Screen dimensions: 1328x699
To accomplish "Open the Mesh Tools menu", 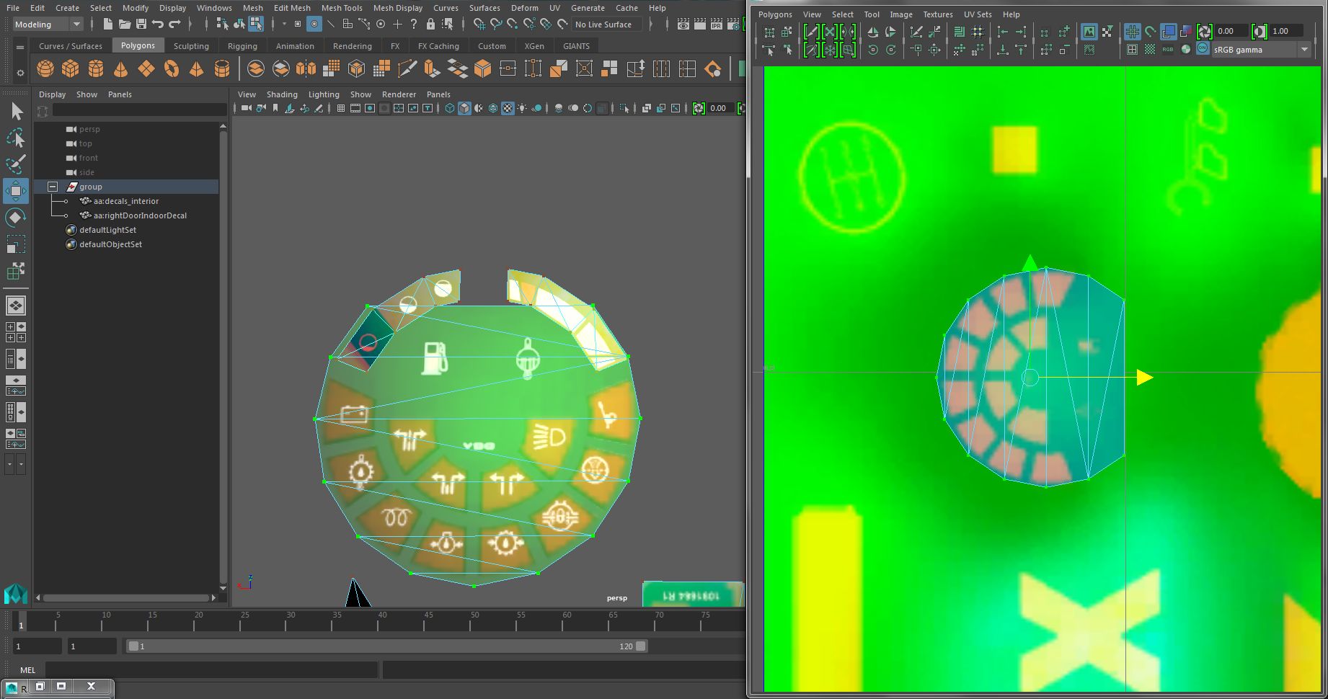I will (341, 8).
